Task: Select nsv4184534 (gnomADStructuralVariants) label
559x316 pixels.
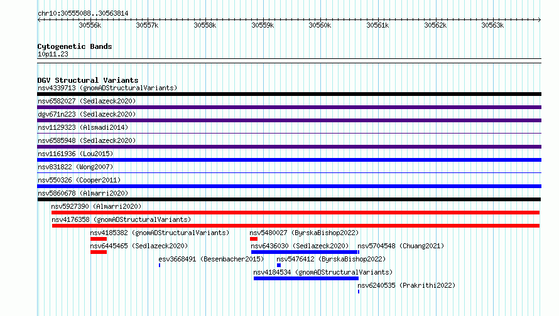Action: click(x=323, y=272)
